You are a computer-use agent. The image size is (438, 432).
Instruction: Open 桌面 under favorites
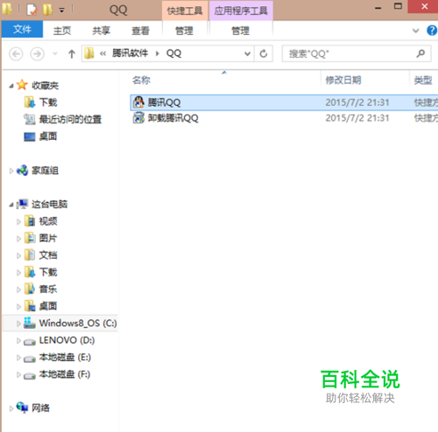click(x=48, y=136)
